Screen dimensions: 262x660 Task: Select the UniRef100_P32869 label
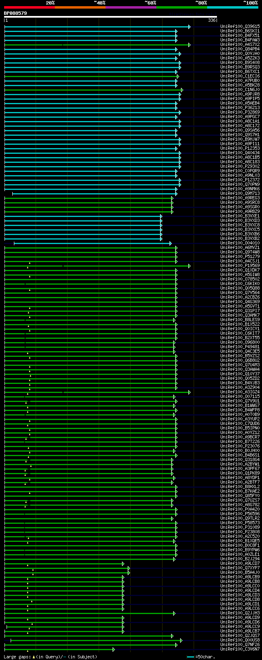point(240,112)
